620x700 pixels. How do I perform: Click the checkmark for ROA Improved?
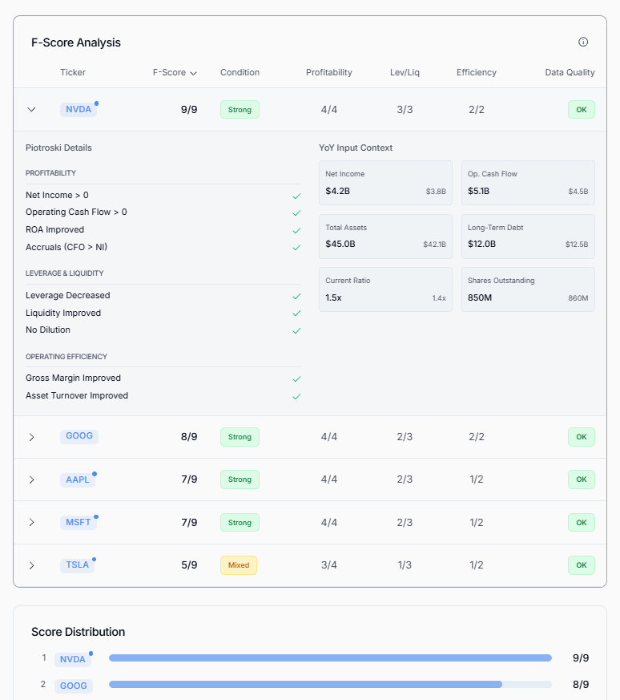click(x=296, y=230)
